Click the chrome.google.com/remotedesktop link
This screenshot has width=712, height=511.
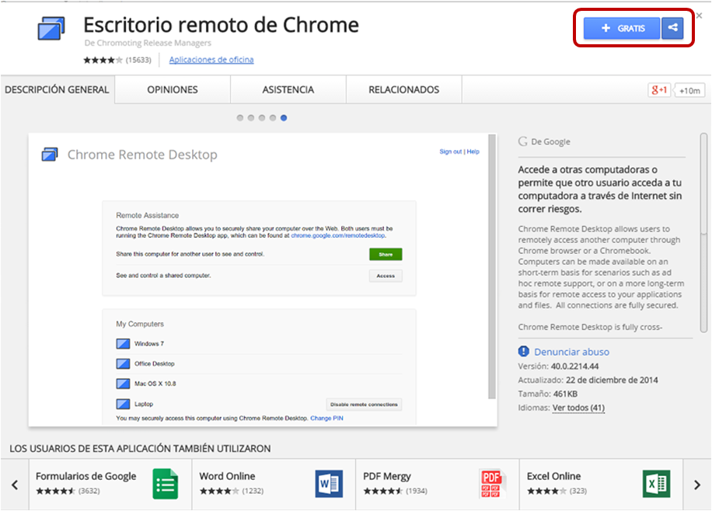[338, 235]
